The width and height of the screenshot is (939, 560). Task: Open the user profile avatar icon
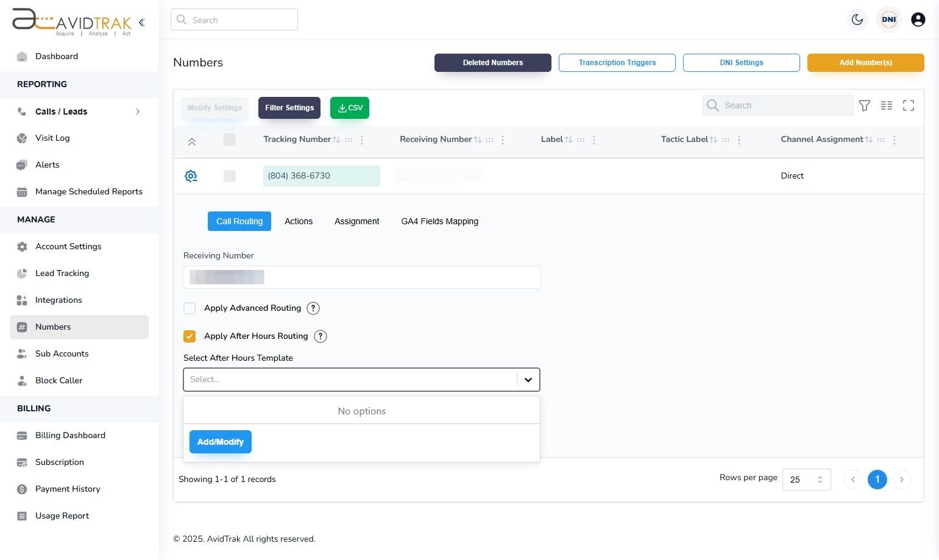(918, 19)
